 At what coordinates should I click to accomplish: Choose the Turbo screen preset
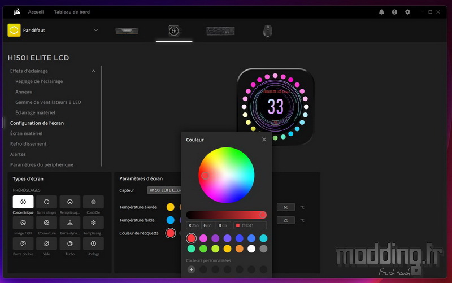click(69, 243)
